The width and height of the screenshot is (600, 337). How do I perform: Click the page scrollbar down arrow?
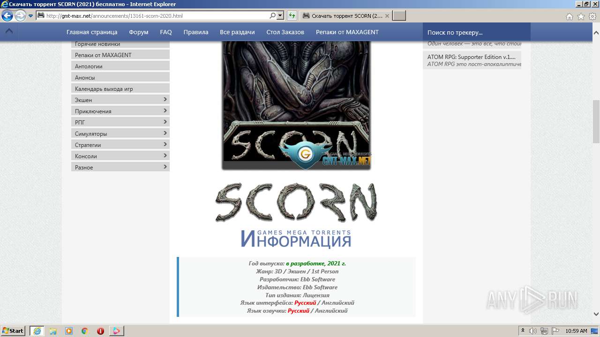tap(596, 314)
